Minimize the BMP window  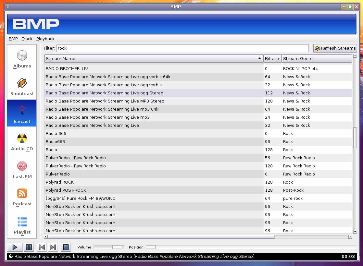[x=344, y=7]
